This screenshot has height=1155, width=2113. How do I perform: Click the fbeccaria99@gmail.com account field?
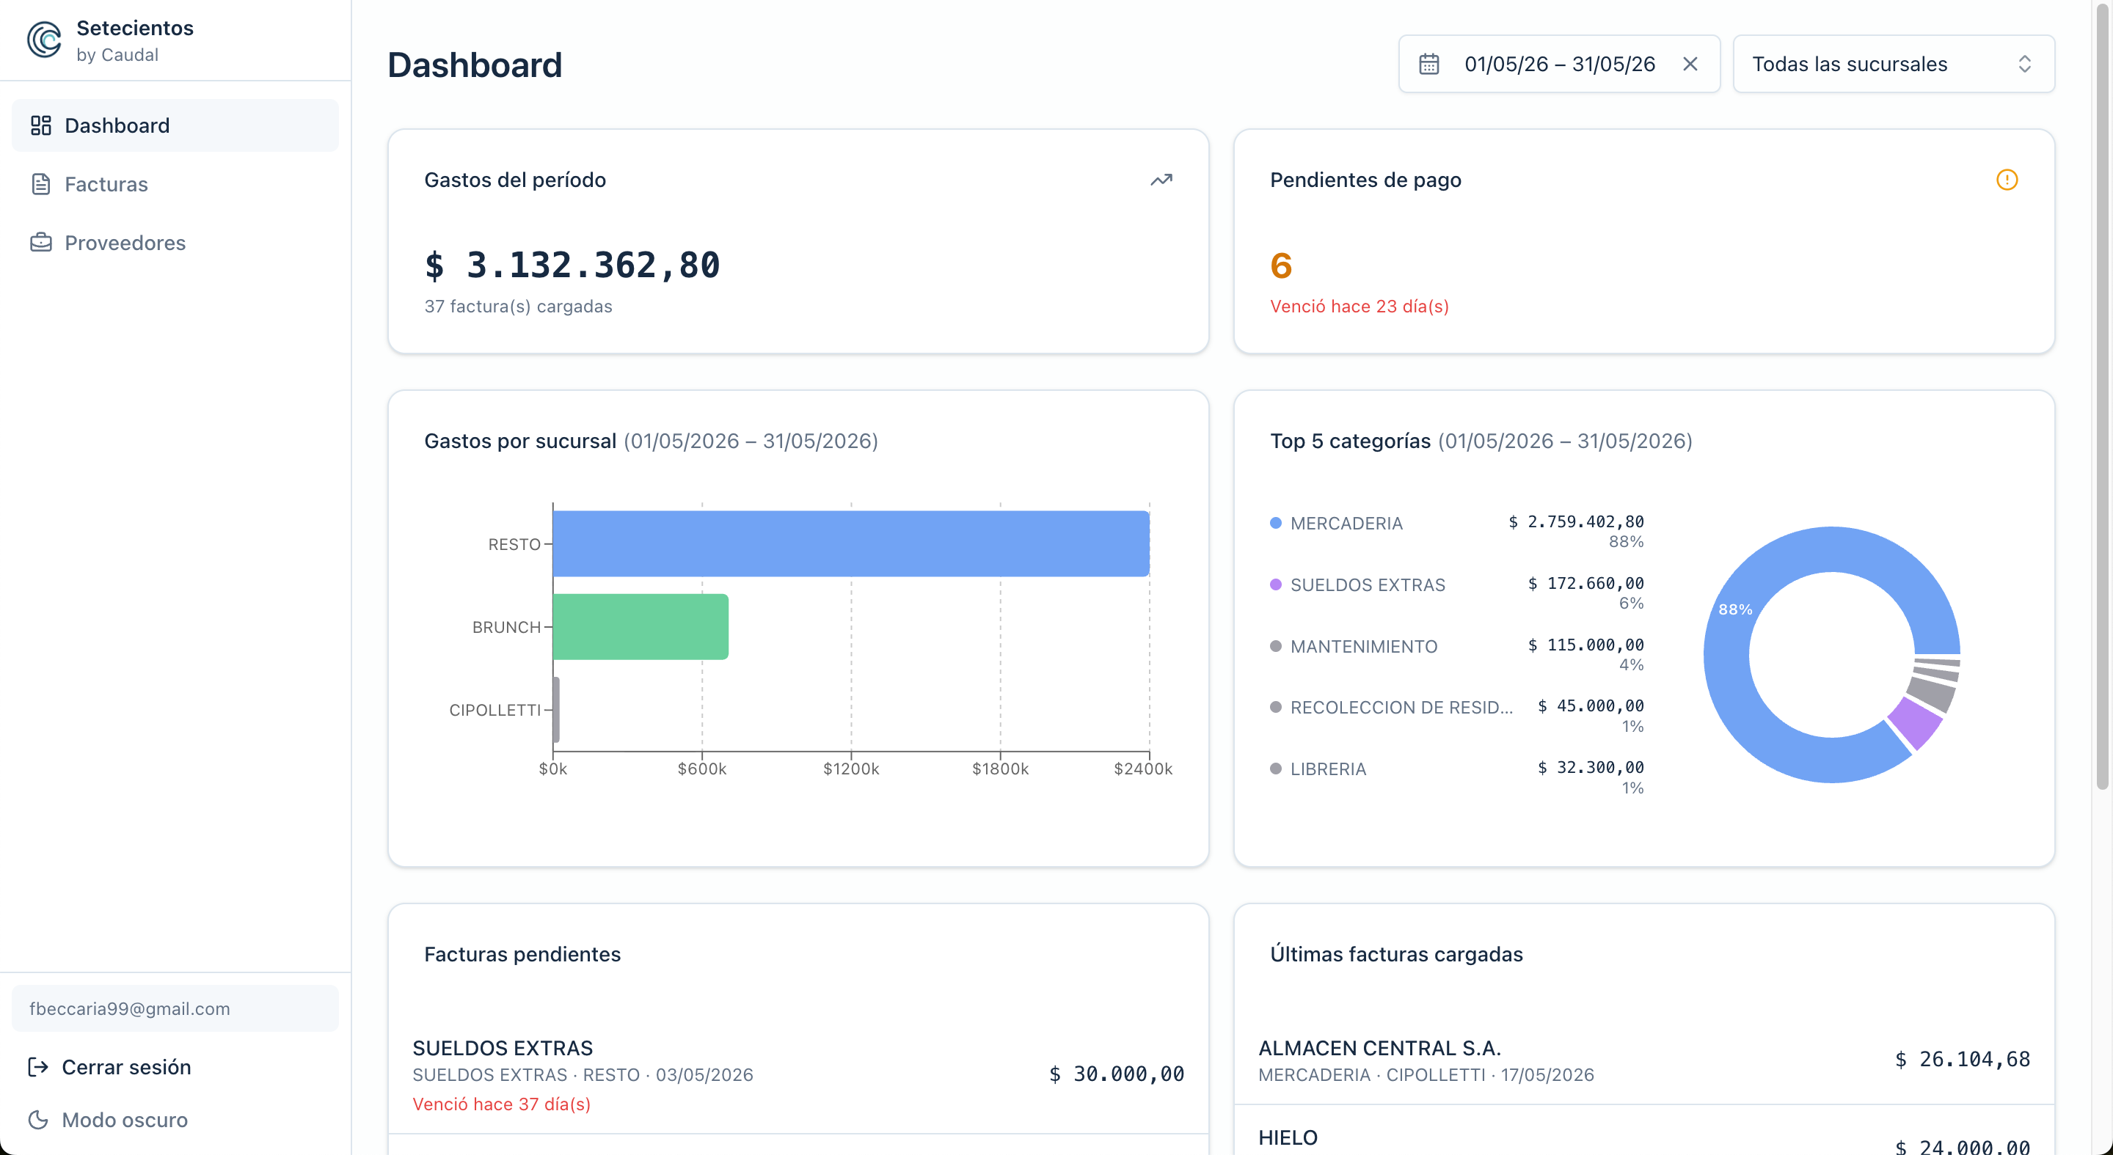175,1008
